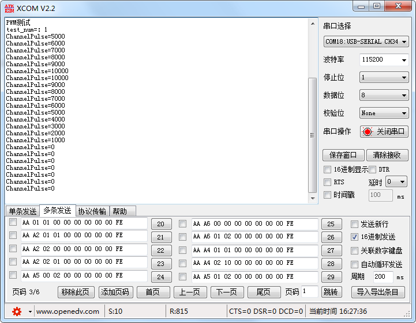This screenshot has width=416, height=323.
Task: Click the XCOM application logo icon
Action: tap(9, 9)
